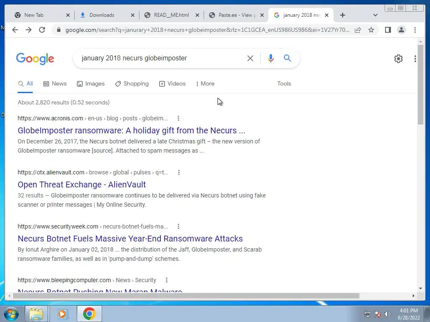The width and height of the screenshot is (430, 322).
Task: Start voice search with microphone
Action: (271, 58)
